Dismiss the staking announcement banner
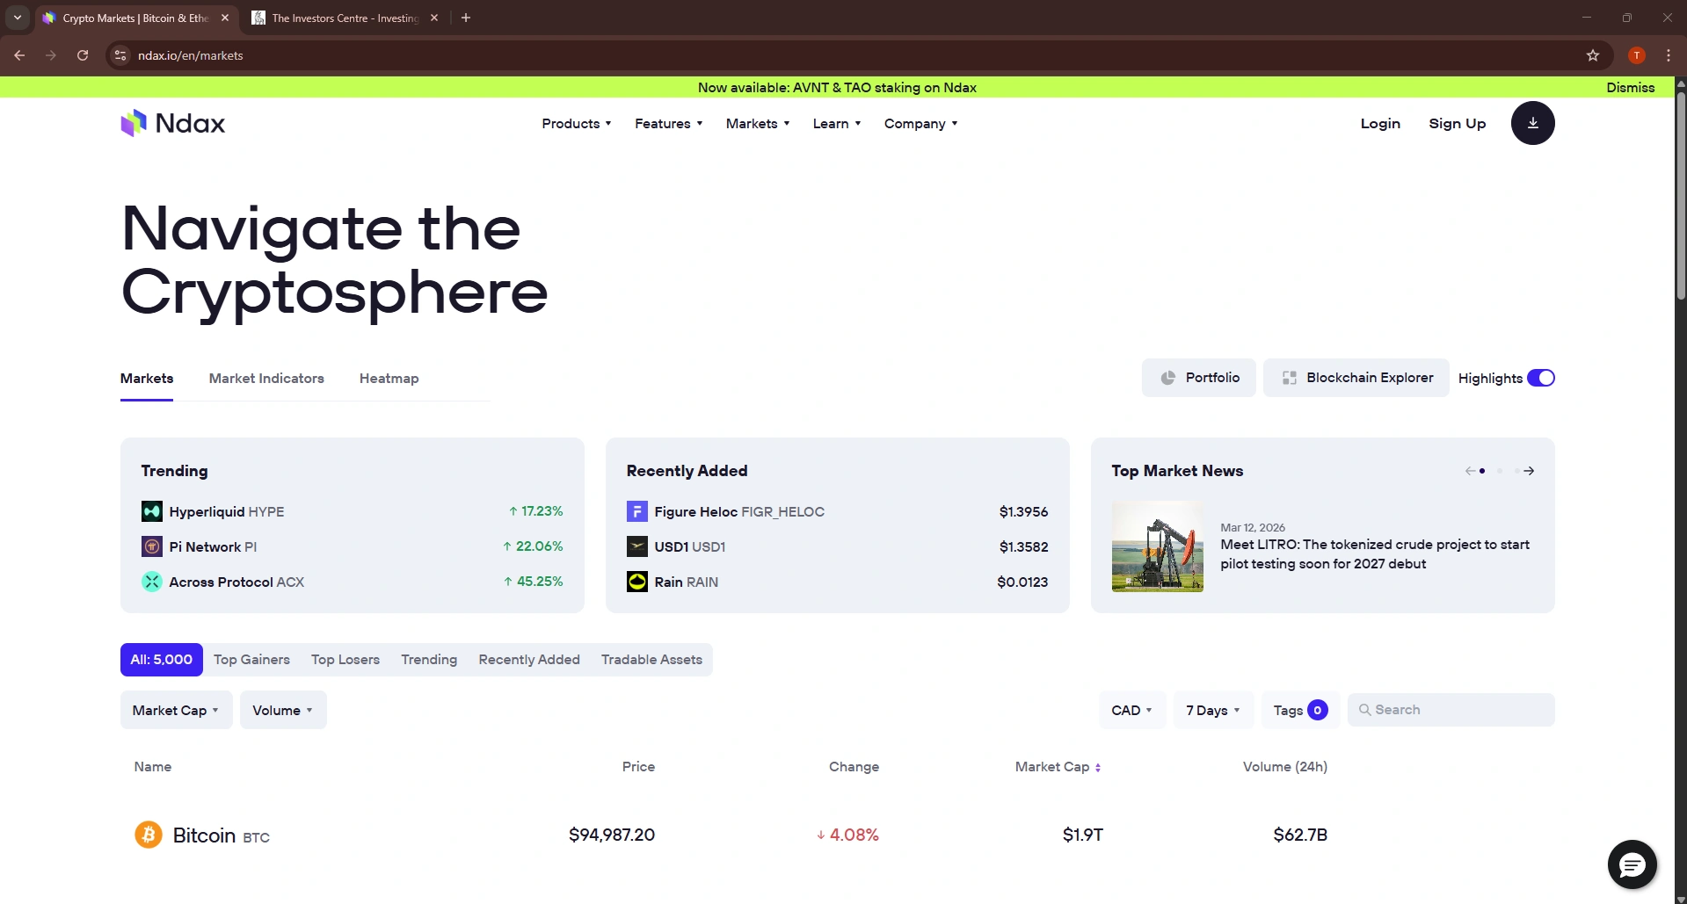 (1630, 88)
